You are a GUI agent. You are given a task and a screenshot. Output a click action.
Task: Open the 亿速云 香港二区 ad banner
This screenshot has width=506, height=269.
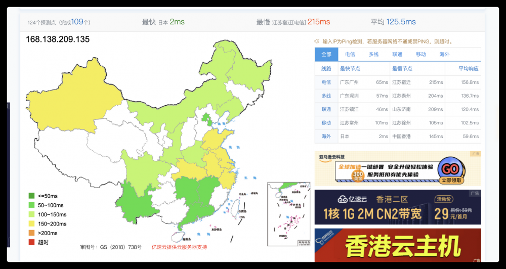coord(398,207)
